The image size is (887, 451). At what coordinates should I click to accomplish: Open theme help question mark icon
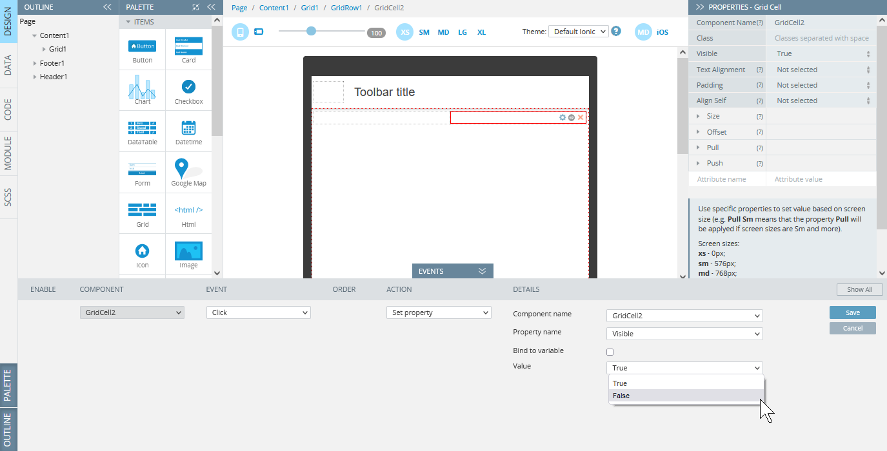click(616, 31)
